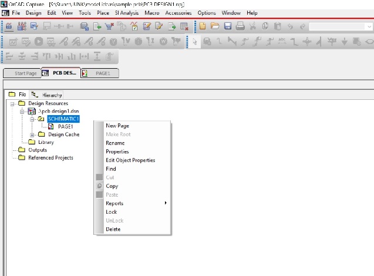Click the Print icon in the toolbar

coord(240,26)
